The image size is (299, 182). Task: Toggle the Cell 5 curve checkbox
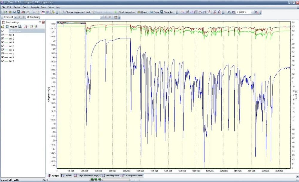pos(3,50)
